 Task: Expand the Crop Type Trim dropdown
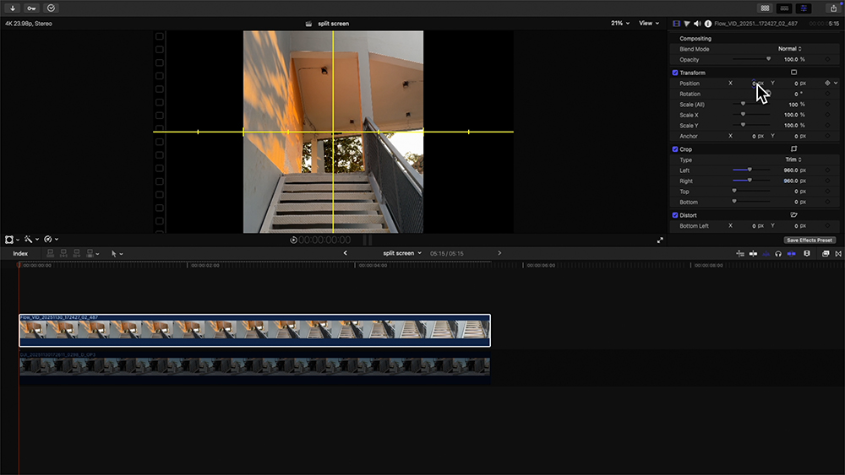pos(792,159)
